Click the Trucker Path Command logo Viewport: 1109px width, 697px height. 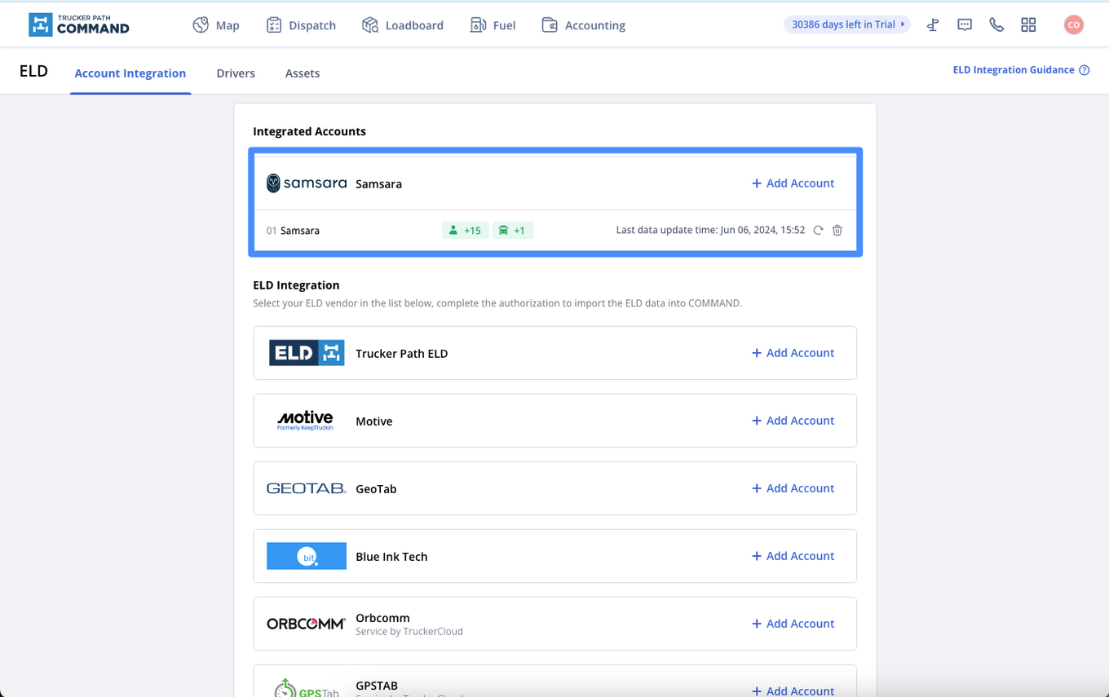[x=79, y=24]
